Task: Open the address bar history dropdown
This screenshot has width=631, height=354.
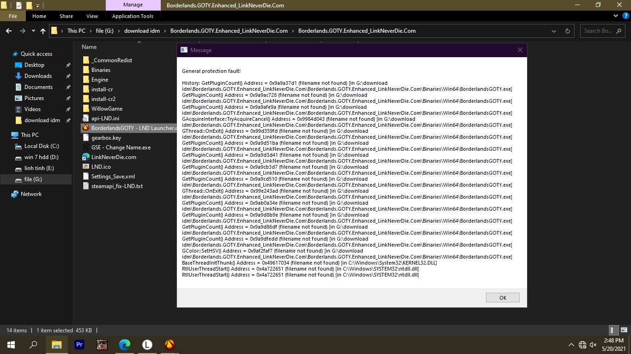Action: coord(554,31)
